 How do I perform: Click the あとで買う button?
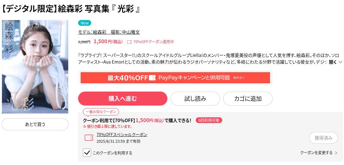tap(35, 124)
